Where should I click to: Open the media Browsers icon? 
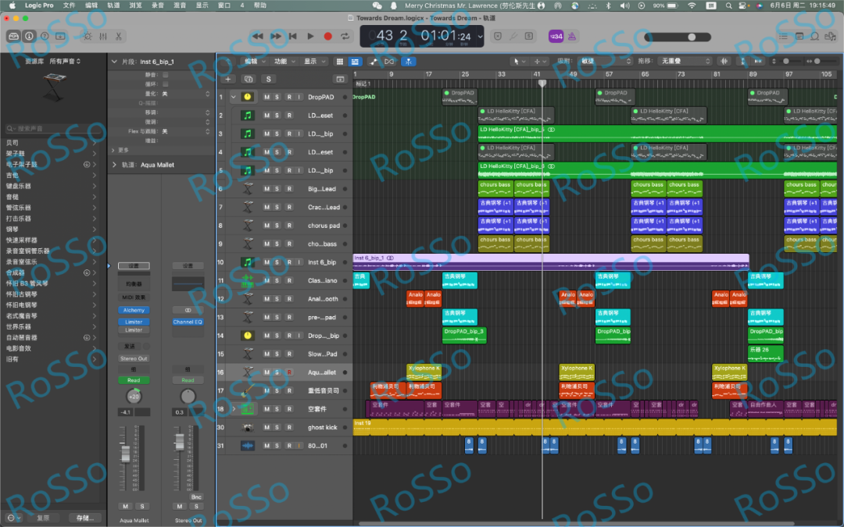point(831,36)
